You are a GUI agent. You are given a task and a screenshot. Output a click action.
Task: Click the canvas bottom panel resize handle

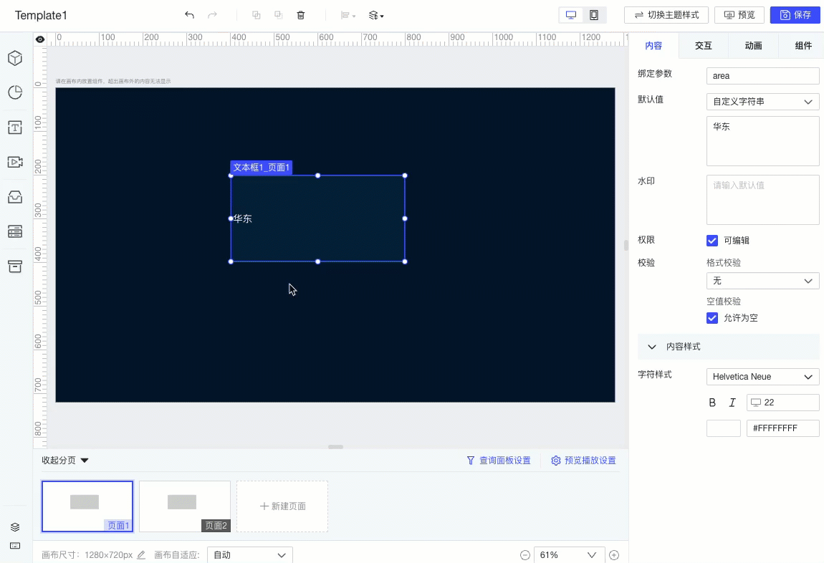click(x=335, y=447)
